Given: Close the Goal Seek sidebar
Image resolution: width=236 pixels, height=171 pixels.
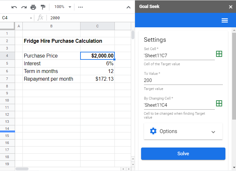Looking at the screenshot, I should pos(231,7).
